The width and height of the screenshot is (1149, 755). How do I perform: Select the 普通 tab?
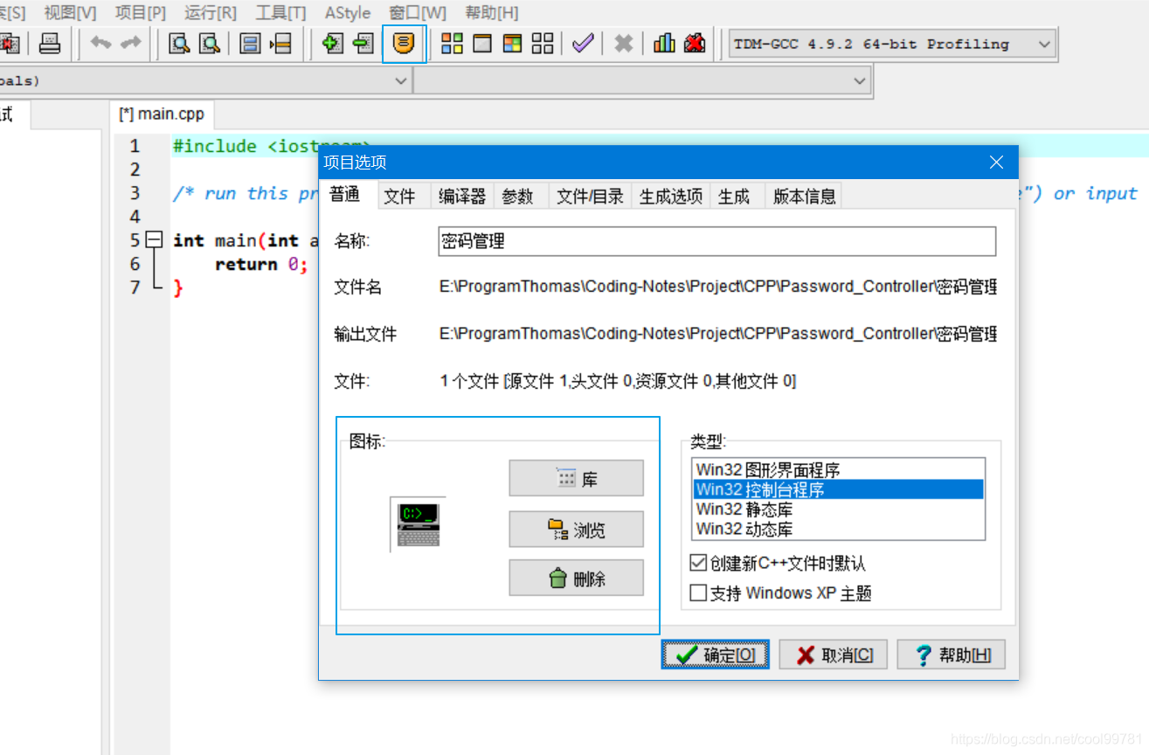tap(345, 195)
